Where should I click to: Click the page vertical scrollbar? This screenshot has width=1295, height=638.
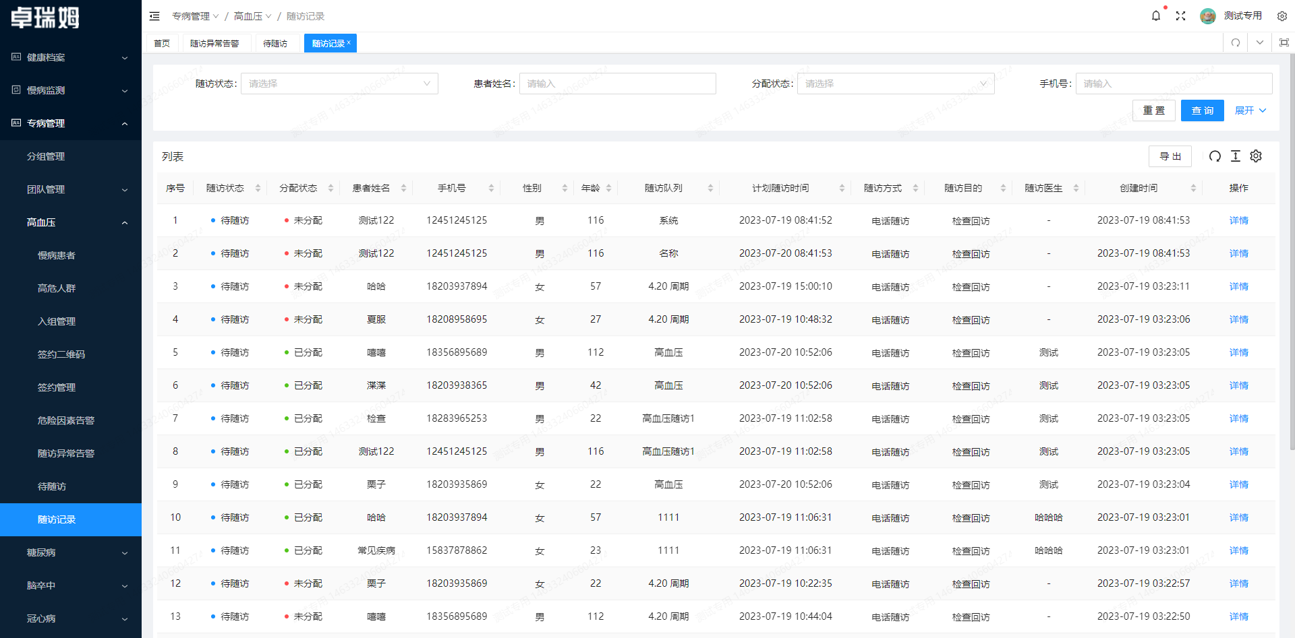click(x=1292, y=251)
